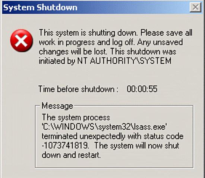Screen dimensions: 205x178
Task: Click the NT AUTHORITY\SYSTEM text
Action: tap(124, 61)
